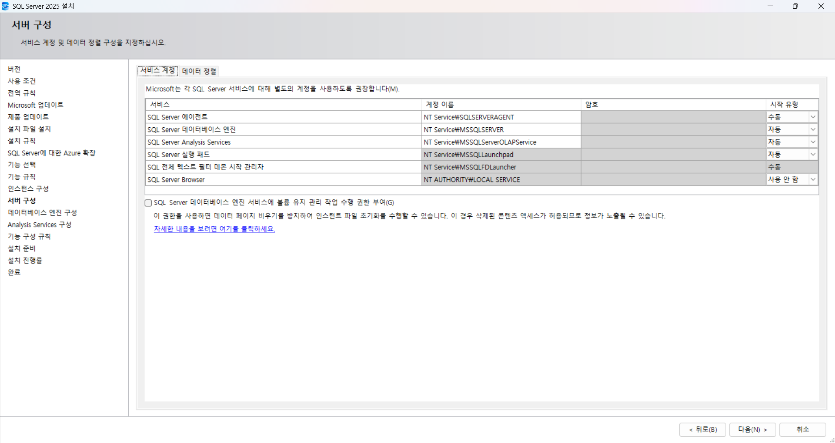Select the SQL Server 실행 패드 row

[x=283, y=155]
